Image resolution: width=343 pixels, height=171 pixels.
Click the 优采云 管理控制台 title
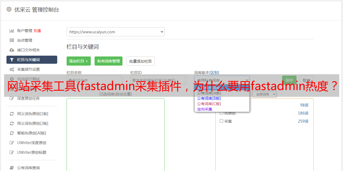click(x=37, y=10)
